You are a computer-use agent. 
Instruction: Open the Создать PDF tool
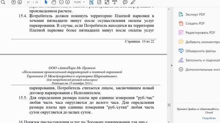[x=195, y=24]
